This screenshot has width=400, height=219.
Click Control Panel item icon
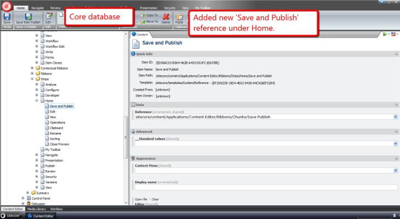click(29, 198)
